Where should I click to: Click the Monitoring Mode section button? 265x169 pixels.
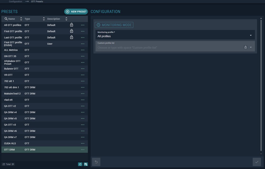(114, 25)
